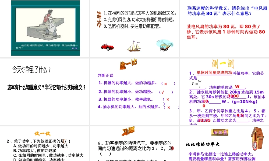Click conclusion 1 在相同的时间里功率大的机器做功多
This screenshot has height=161, width=269.
point(140,13)
